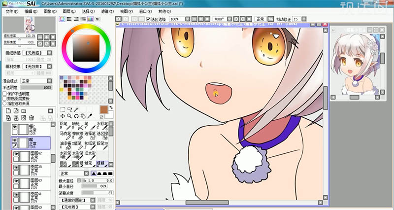
Task: Uncheck 选区边缘 checkbox in toolbar
Action: pyautogui.click(x=148, y=19)
